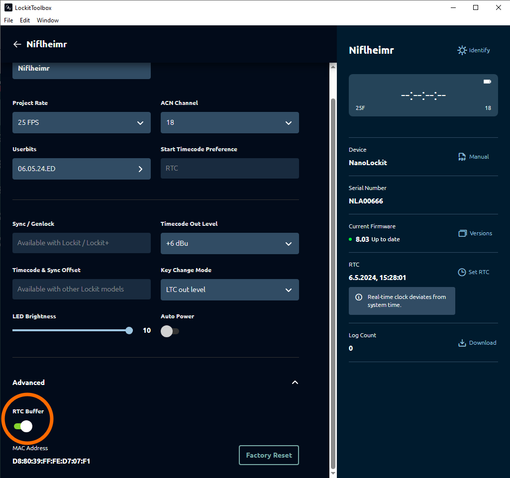Click the serial number NLA00666
The height and width of the screenshot is (478, 510).
[x=366, y=201]
